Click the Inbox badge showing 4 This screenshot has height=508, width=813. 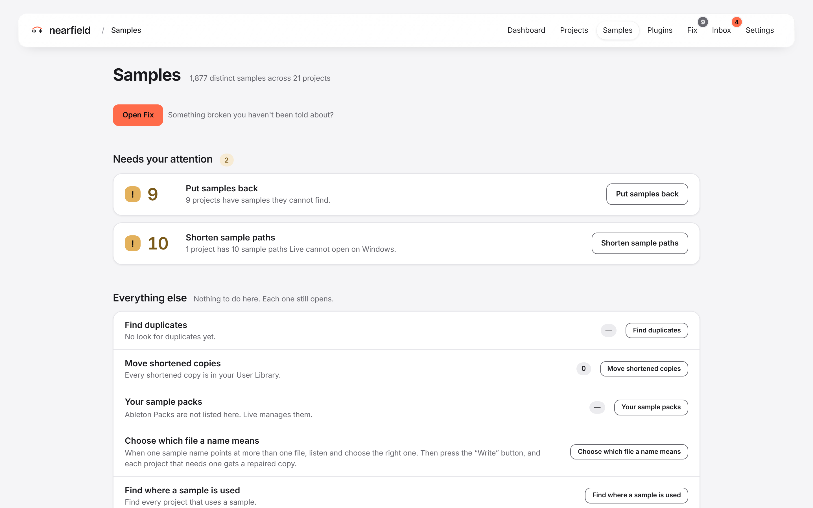click(x=737, y=22)
